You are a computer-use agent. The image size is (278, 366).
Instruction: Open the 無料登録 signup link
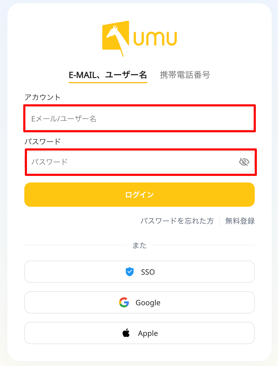pos(240,221)
